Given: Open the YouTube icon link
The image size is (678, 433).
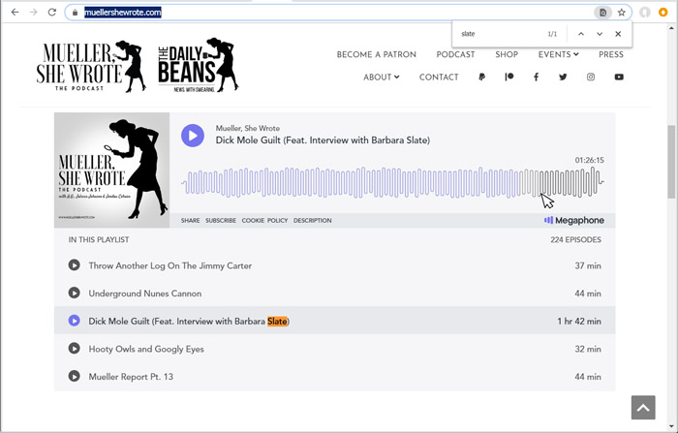Looking at the screenshot, I should pyautogui.click(x=619, y=77).
